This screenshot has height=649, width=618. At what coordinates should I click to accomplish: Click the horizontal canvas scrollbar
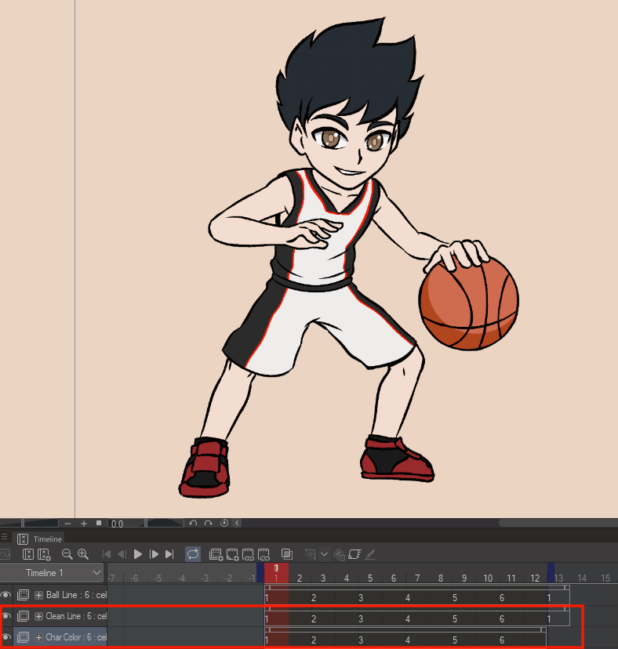(x=557, y=523)
